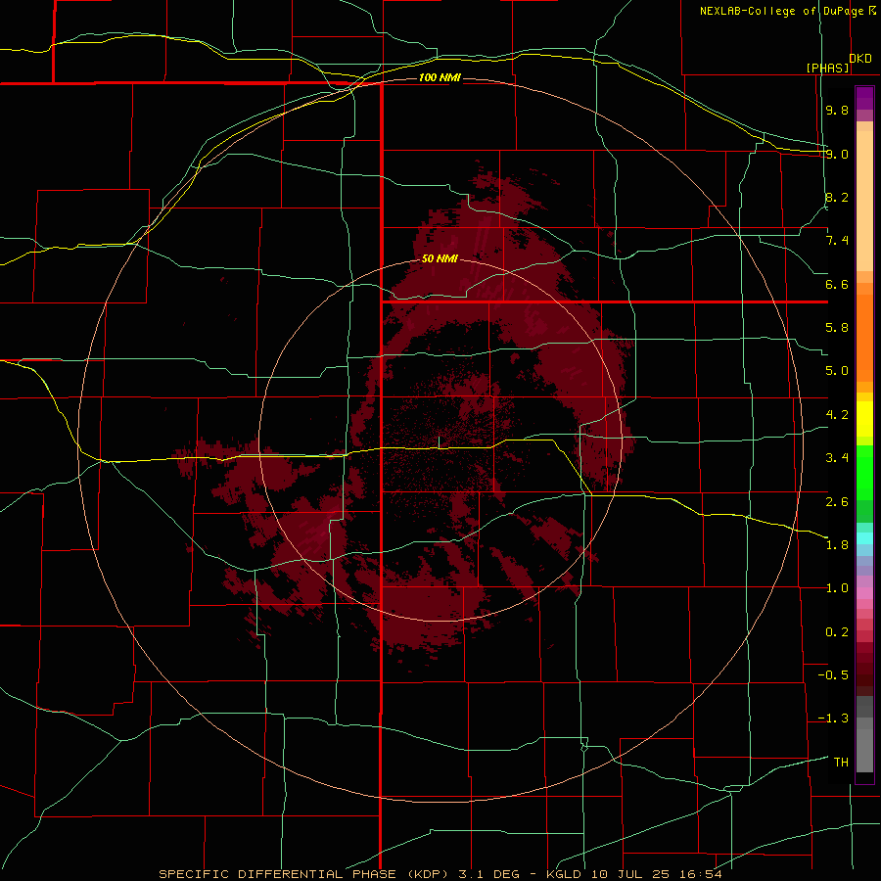
Task: Click the -1.3 value on the scale
Action: point(833,719)
